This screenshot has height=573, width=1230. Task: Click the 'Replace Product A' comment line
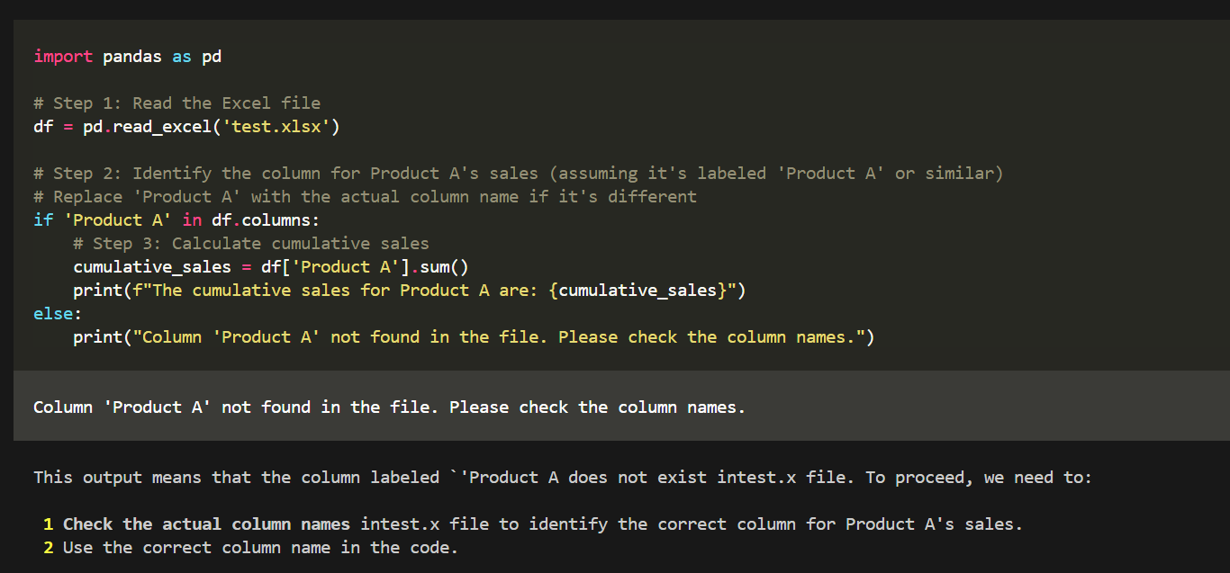click(365, 197)
